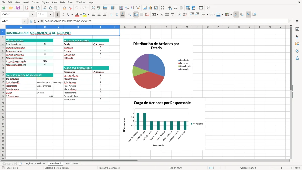Open the font color dropdown arrow
The image size is (302, 170).
click(81, 15)
